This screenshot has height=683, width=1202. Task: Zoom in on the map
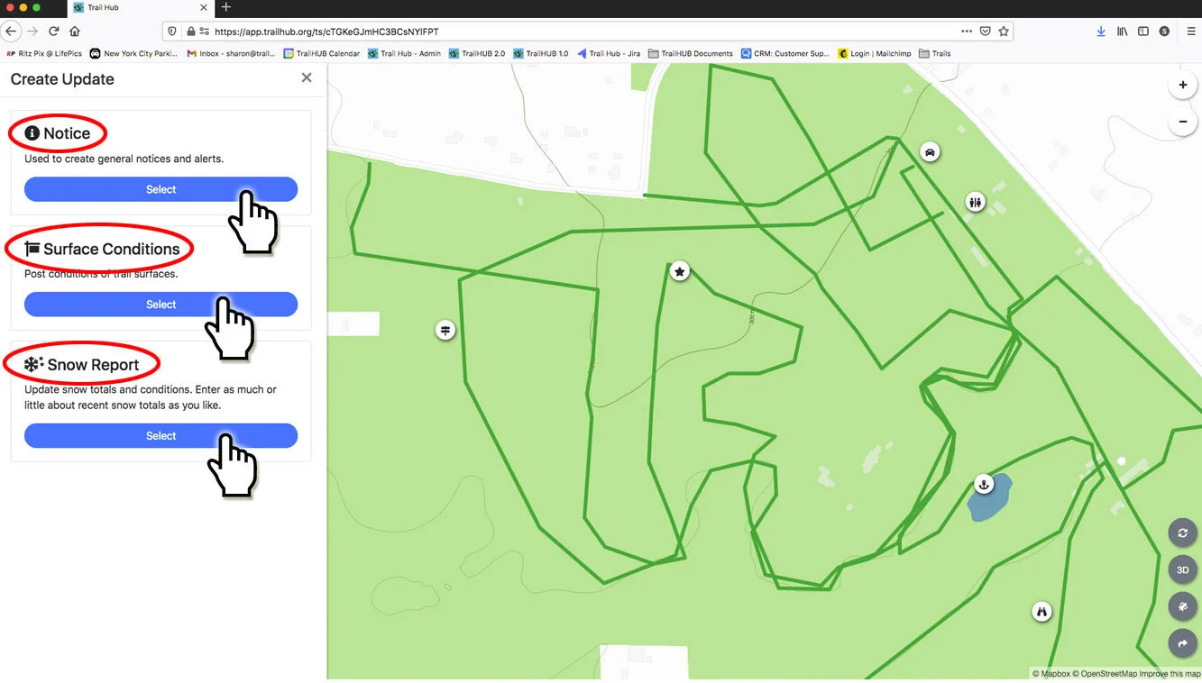click(x=1182, y=85)
